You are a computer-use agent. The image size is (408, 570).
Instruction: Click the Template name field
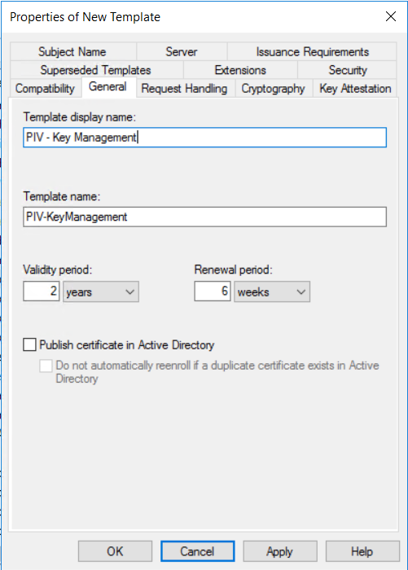pos(204,217)
